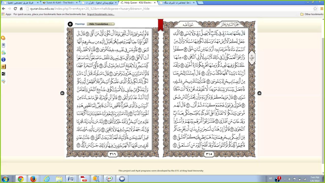This screenshot has height=183, width=325.
Task: Launch Google Chrome from the taskbar
Action: [x=21, y=179]
